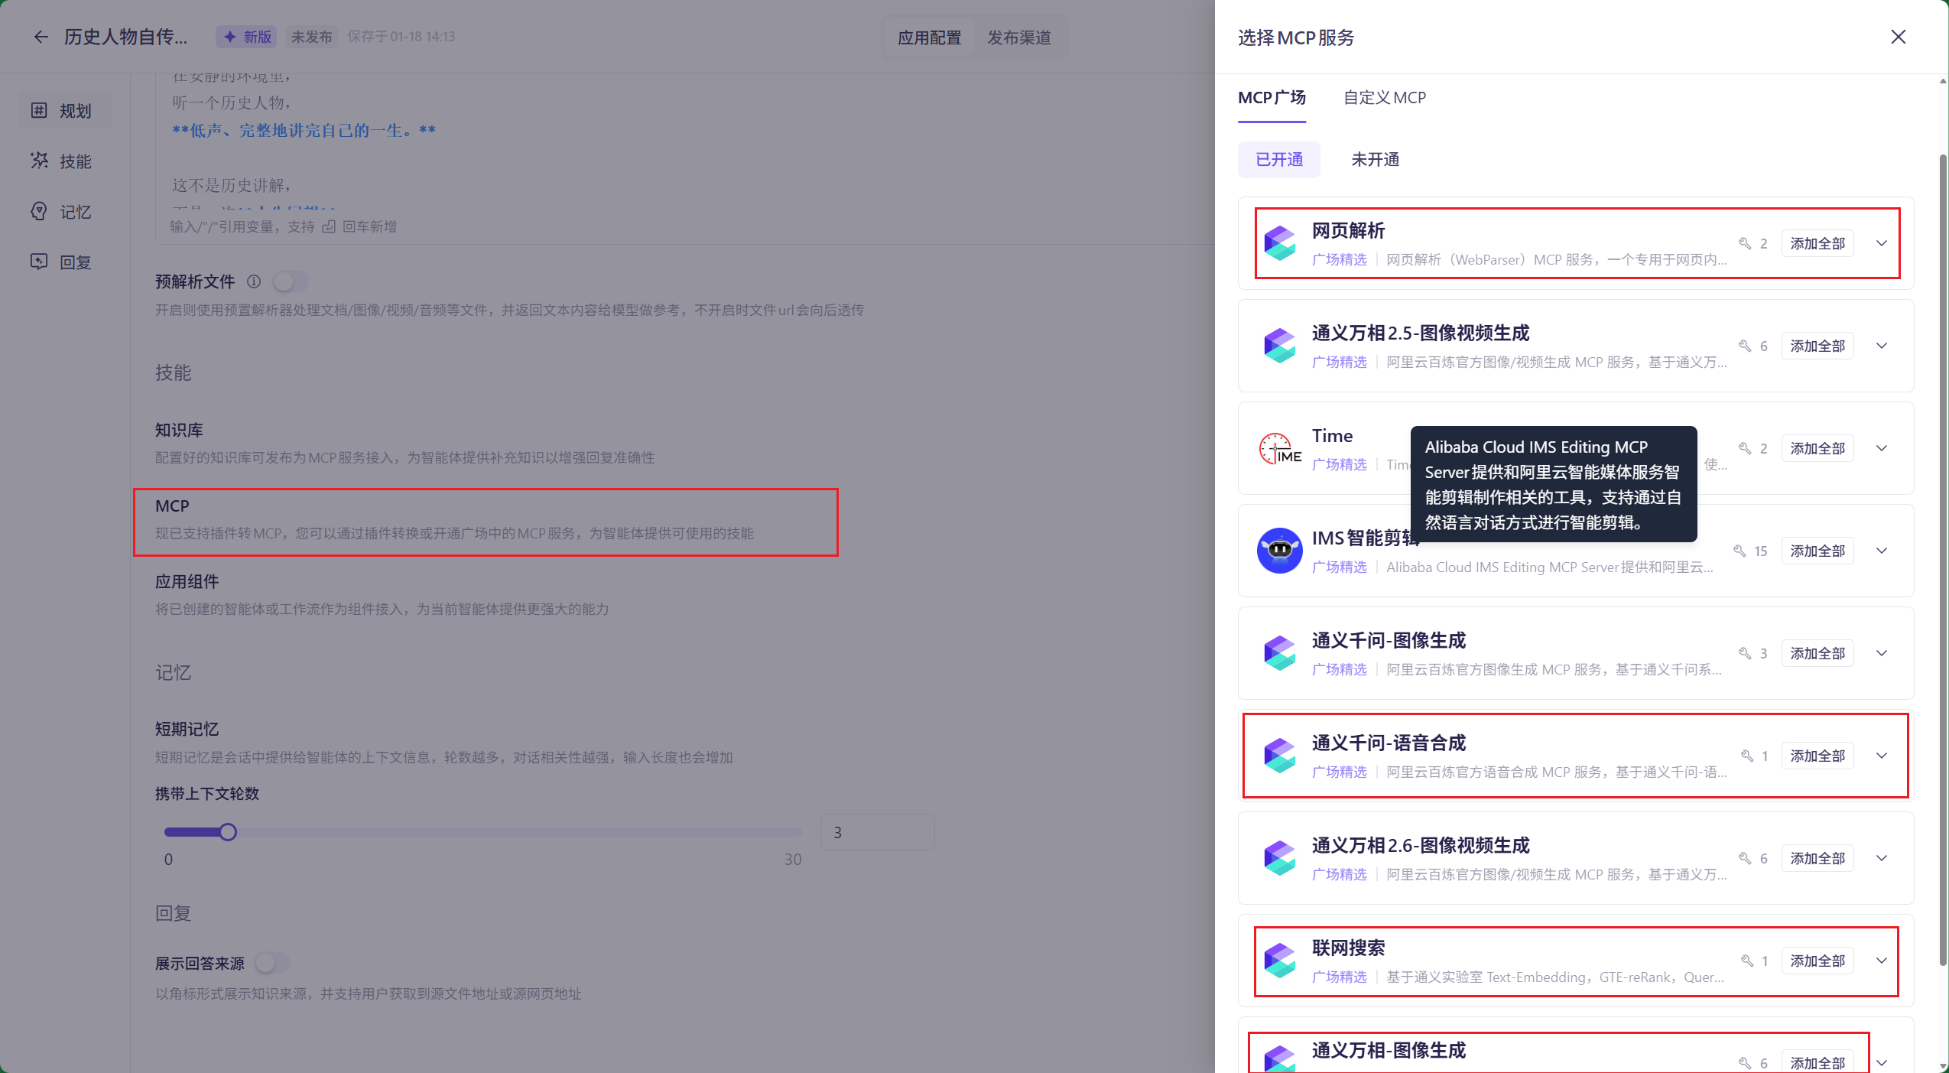Click the IMS智能剪辑 robot icon
Image resolution: width=1949 pixels, height=1073 pixels.
pos(1279,551)
